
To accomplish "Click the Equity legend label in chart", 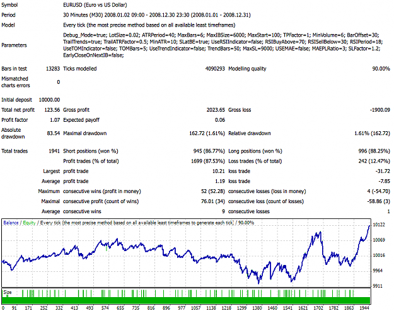I will pyautogui.click(x=29, y=223).
